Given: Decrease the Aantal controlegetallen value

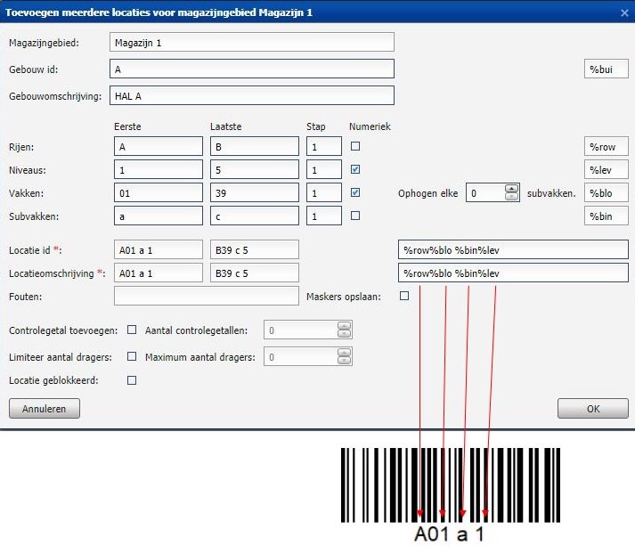Looking at the screenshot, I should click(x=345, y=334).
